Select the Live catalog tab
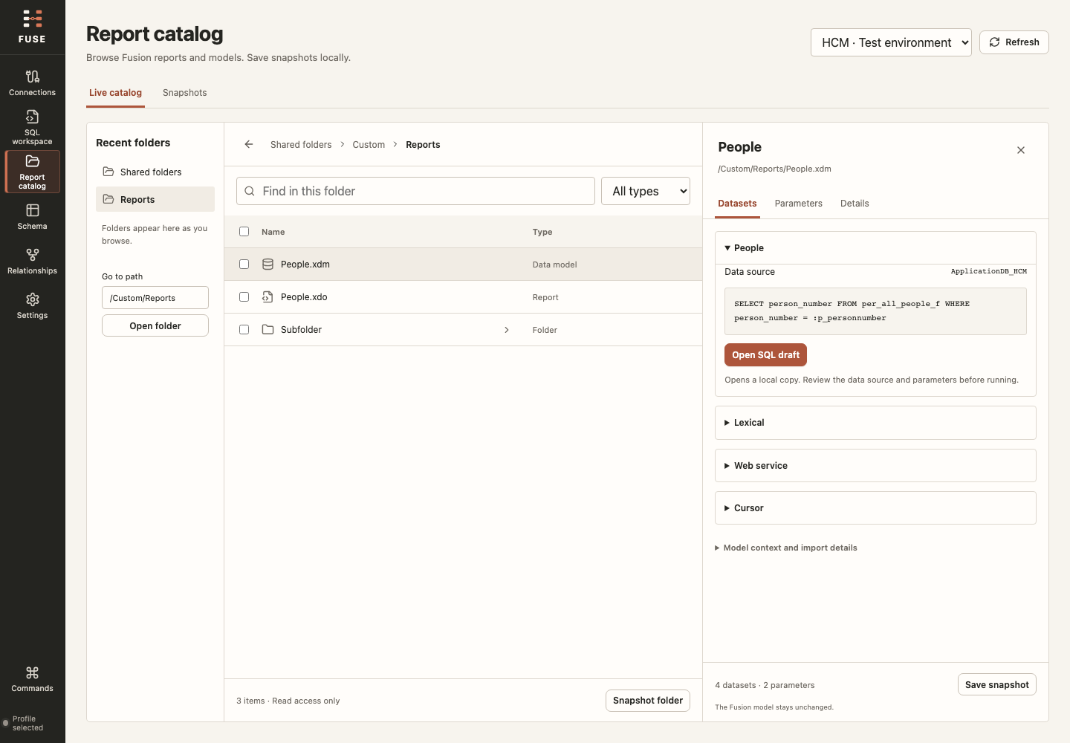The image size is (1070, 743). pos(115,93)
